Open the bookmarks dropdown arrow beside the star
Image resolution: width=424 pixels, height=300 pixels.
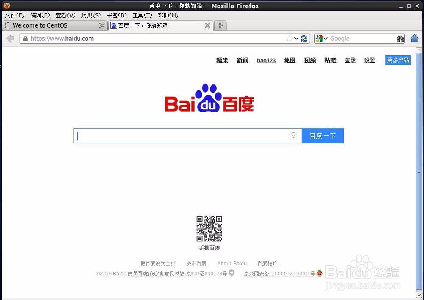296,39
